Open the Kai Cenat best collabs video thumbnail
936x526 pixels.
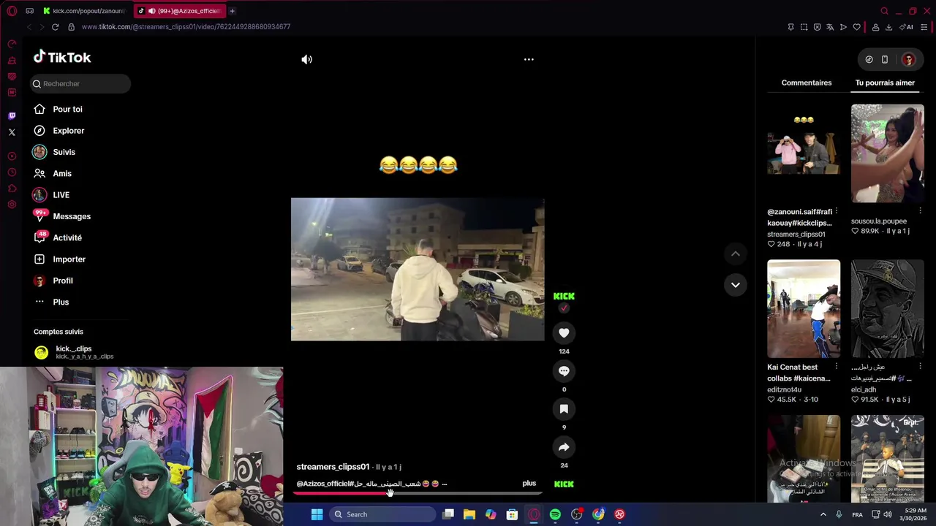(804, 308)
